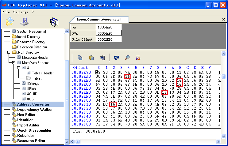Click the tree panel scroll-down arrow

tap(67, 142)
